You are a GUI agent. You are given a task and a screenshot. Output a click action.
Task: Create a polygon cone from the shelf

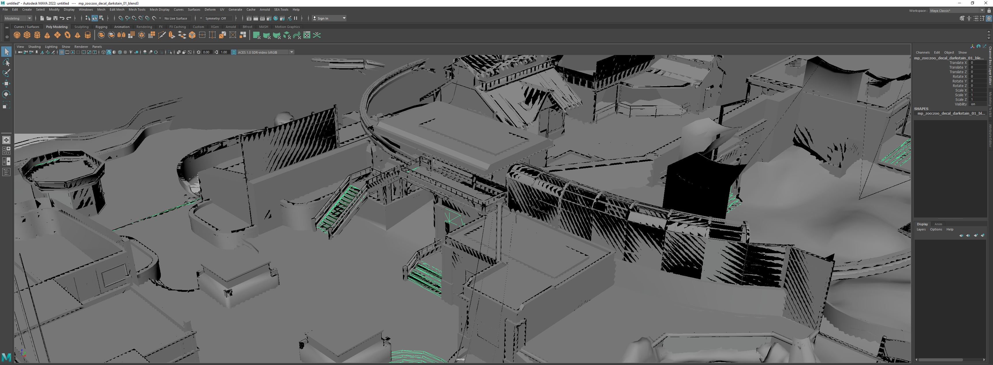(x=47, y=35)
